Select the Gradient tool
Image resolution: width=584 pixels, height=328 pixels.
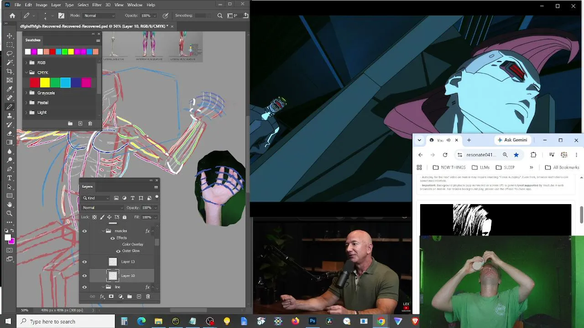pyautogui.click(x=10, y=142)
